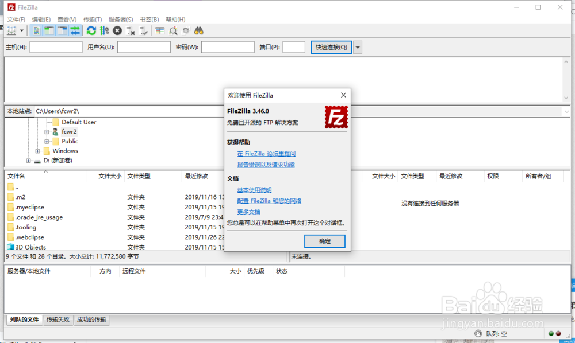The image size is (575, 343).
Task: Switch to 传输失败 tab
Action: 58,319
